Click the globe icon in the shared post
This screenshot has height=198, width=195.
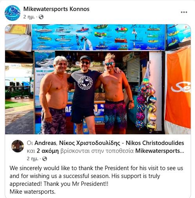click(45, 159)
